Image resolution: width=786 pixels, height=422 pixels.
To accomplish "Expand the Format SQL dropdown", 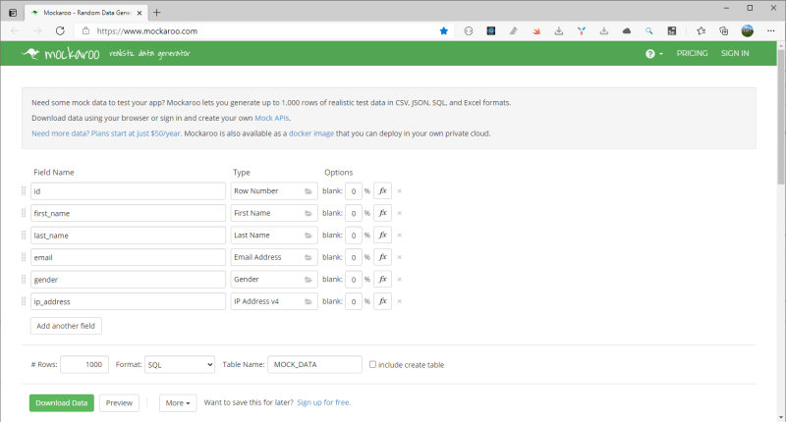I will tap(180, 364).
